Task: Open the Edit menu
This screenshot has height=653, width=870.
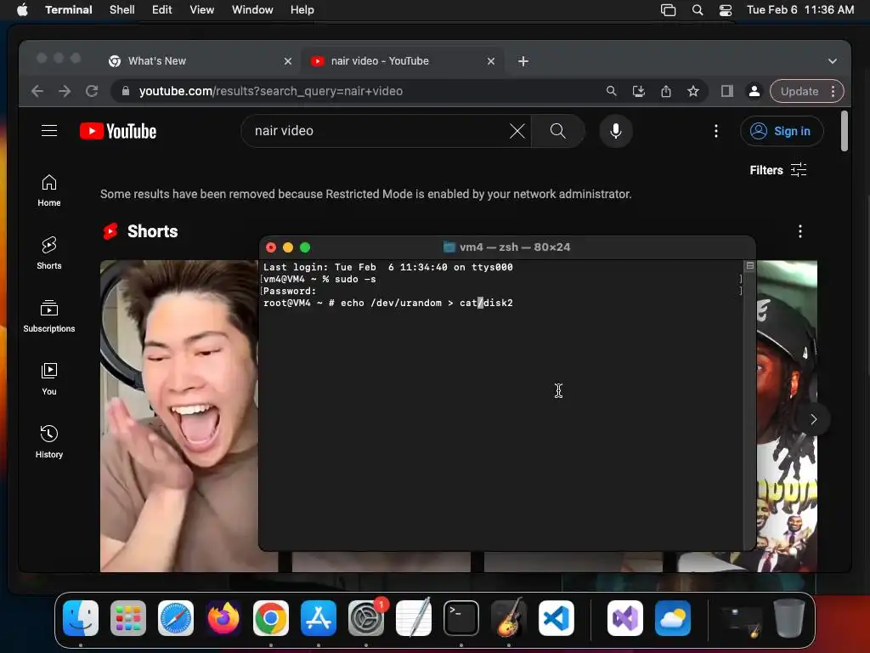Action: coord(162,9)
